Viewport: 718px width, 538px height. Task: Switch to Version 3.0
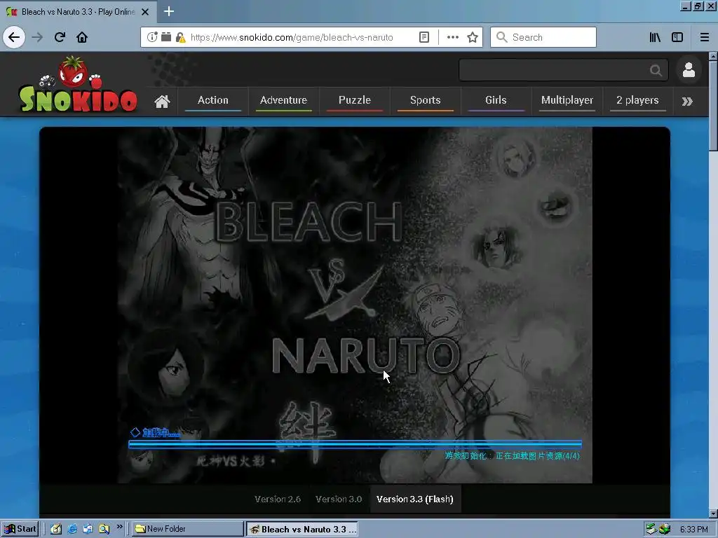(339, 499)
